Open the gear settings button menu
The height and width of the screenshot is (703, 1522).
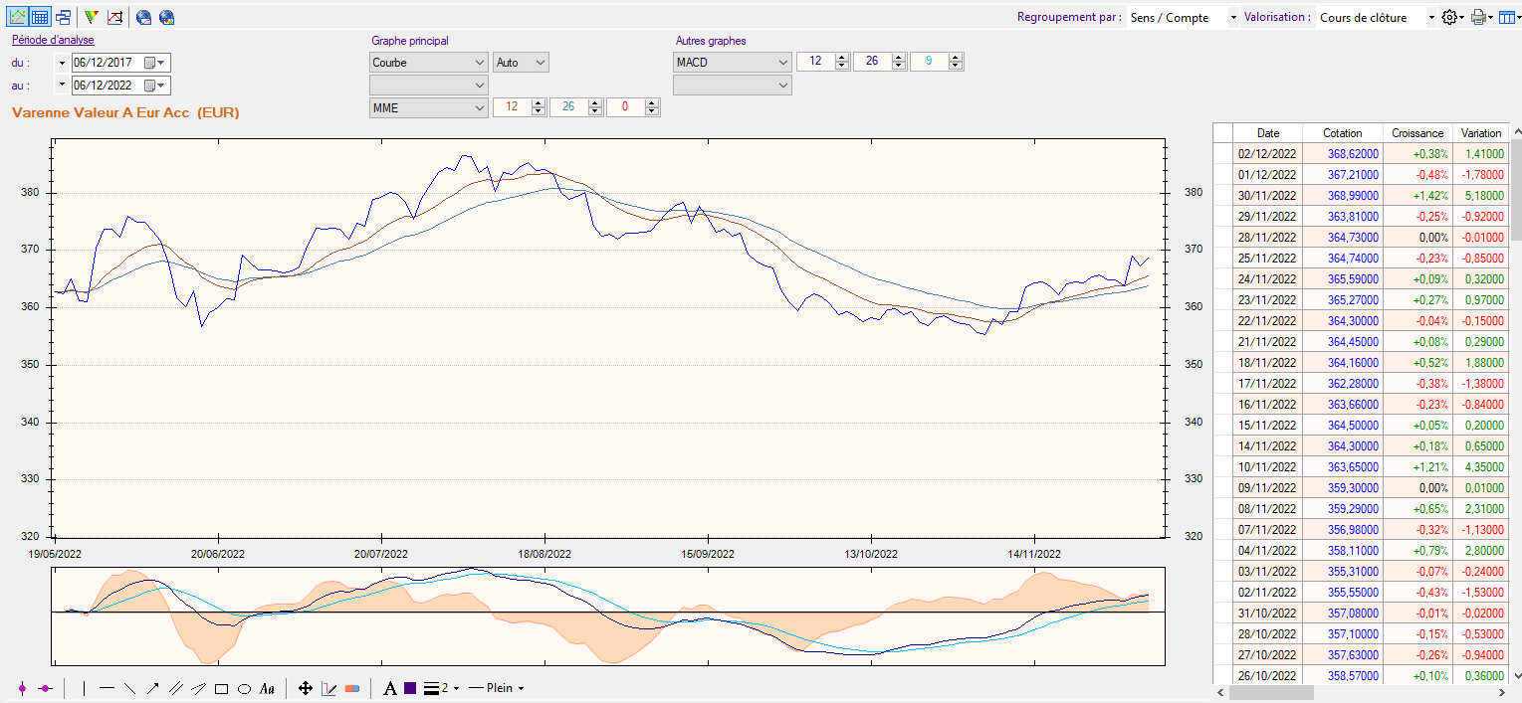tap(1452, 17)
